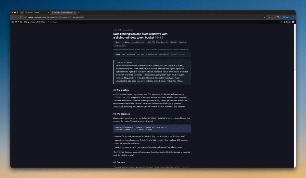Click the TL;DR FOR REVIEWERS label

(x=124, y=62)
